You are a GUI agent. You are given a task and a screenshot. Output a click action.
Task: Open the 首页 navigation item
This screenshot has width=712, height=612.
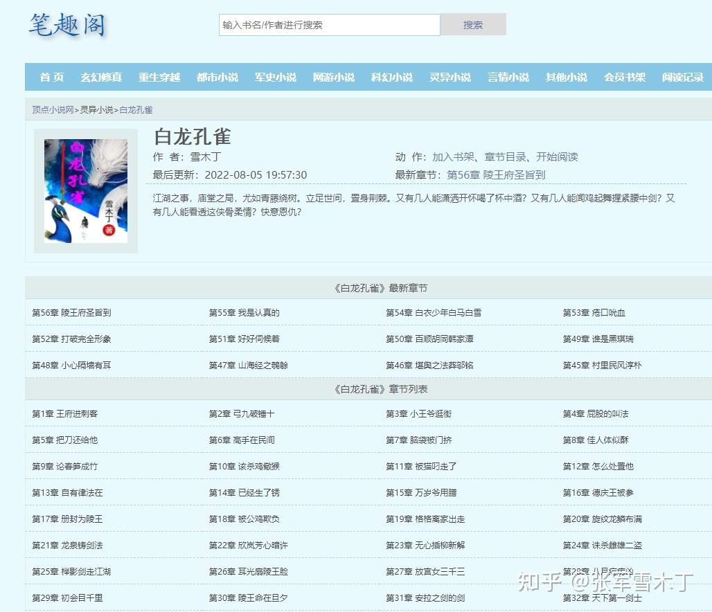(52, 77)
